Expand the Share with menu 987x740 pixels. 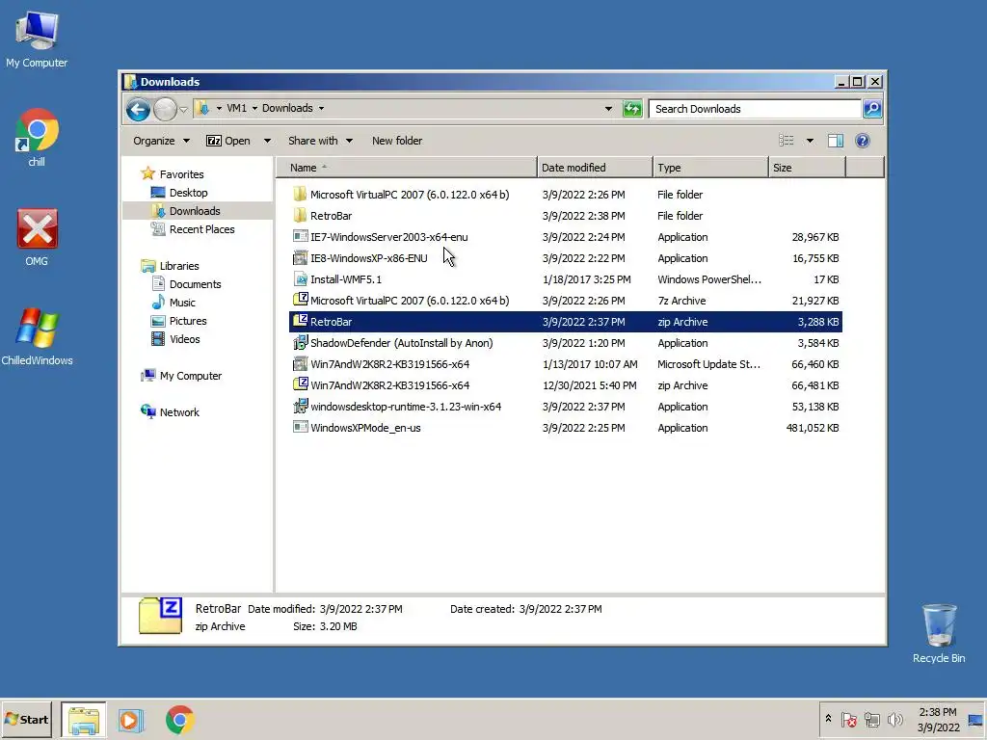[320, 141]
